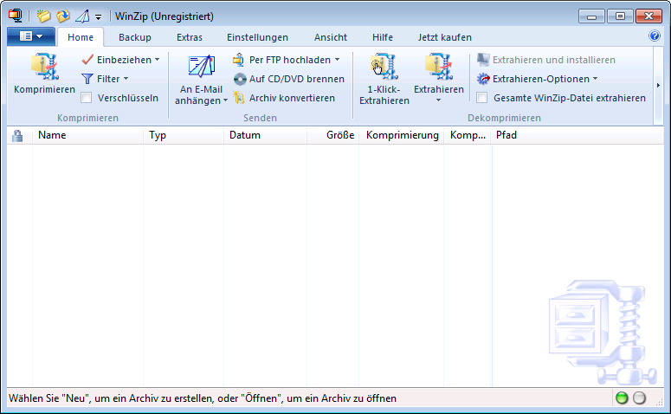The height and width of the screenshot is (414, 671).
Task: Open the dropdown arrow below Extrahieren
Action: tap(438, 100)
